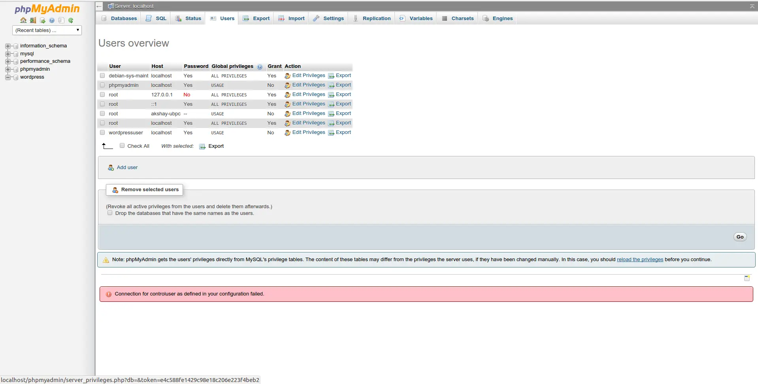This screenshot has width=758, height=384.
Task: Open the Charsets tab
Action: tap(458, 19)
